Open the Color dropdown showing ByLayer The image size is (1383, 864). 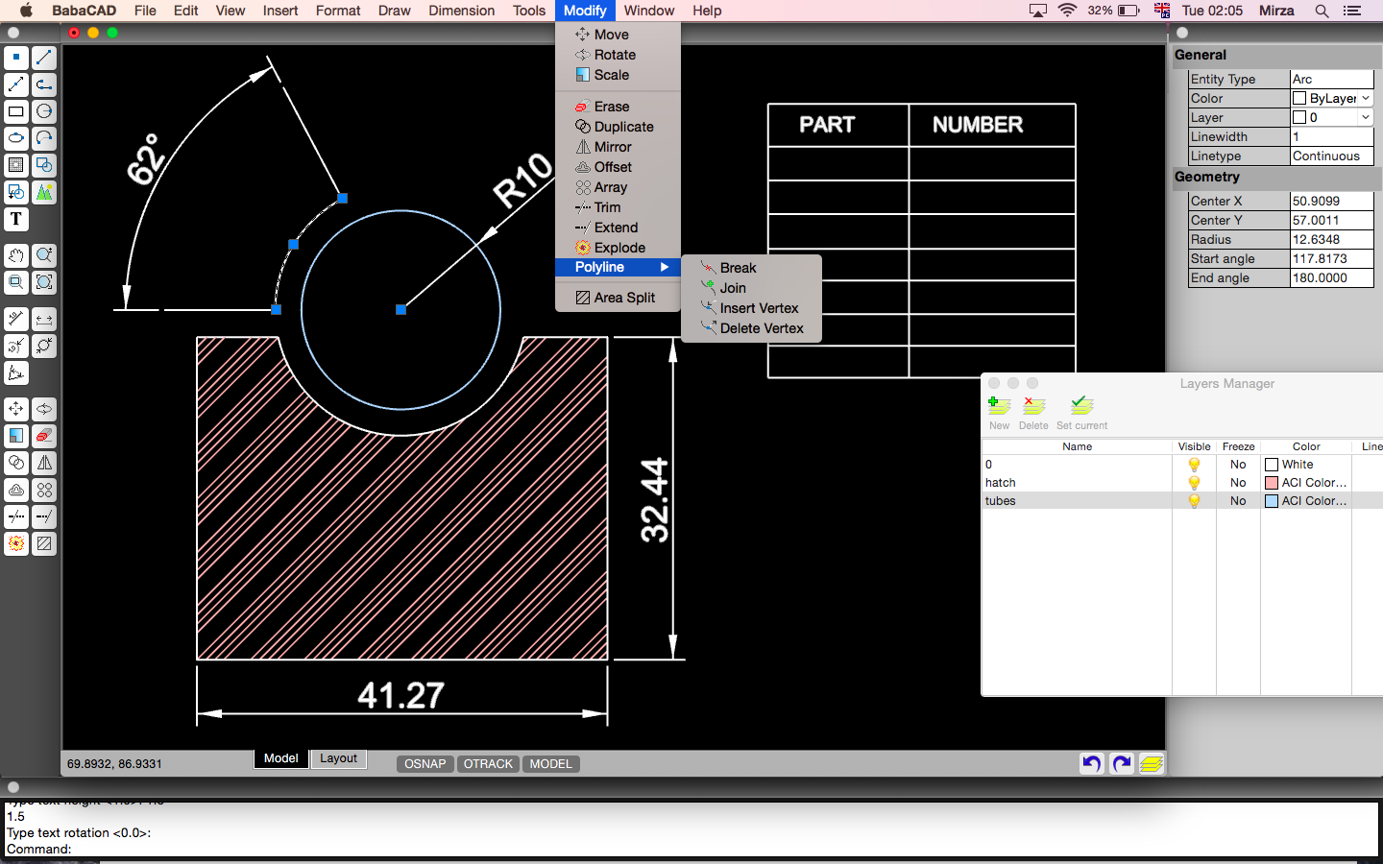click(1364, 98)
